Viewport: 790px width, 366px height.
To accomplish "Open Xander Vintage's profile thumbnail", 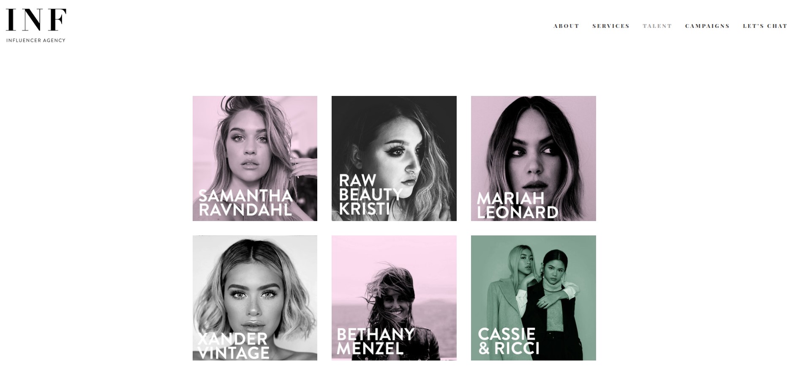I will [x=255, y=298].
